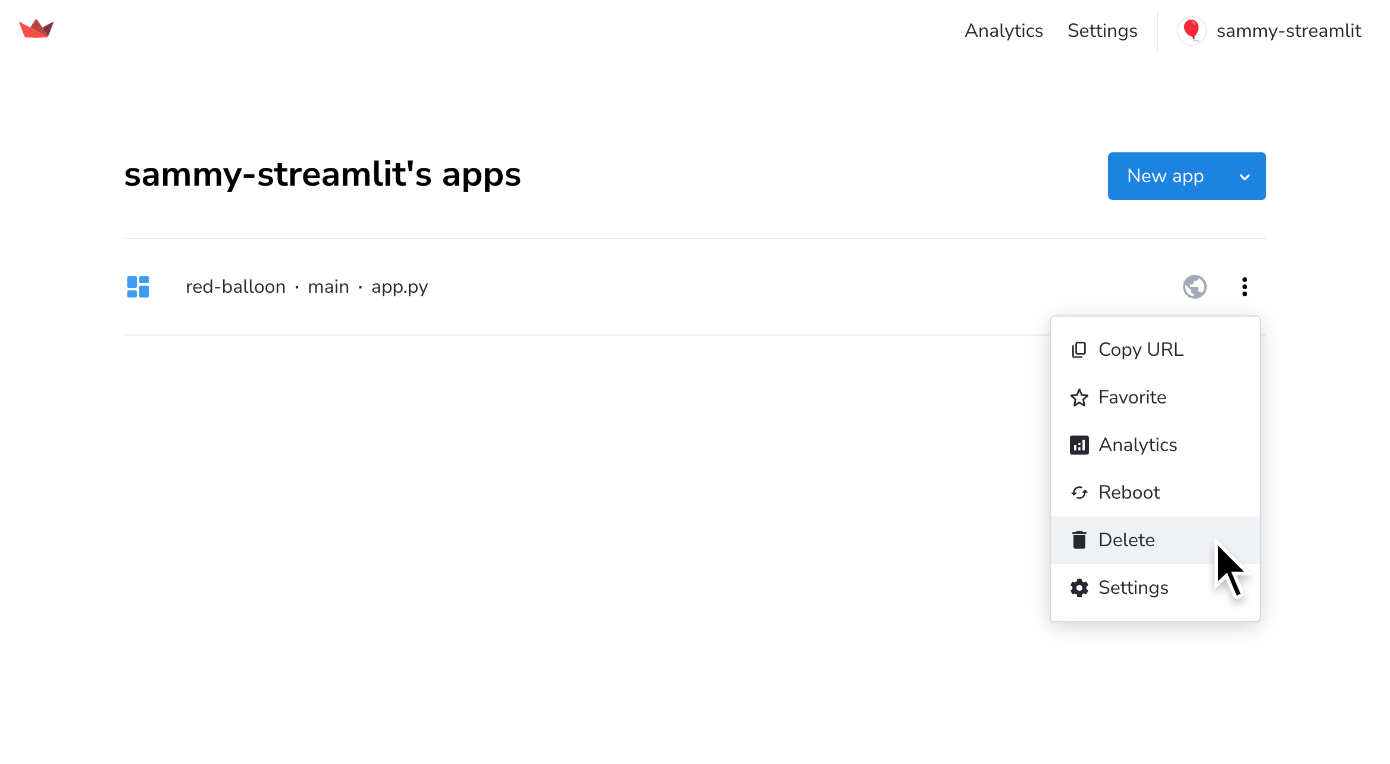
Task: Expand the New app dropdown arrow
Action: coord(1245,176)
